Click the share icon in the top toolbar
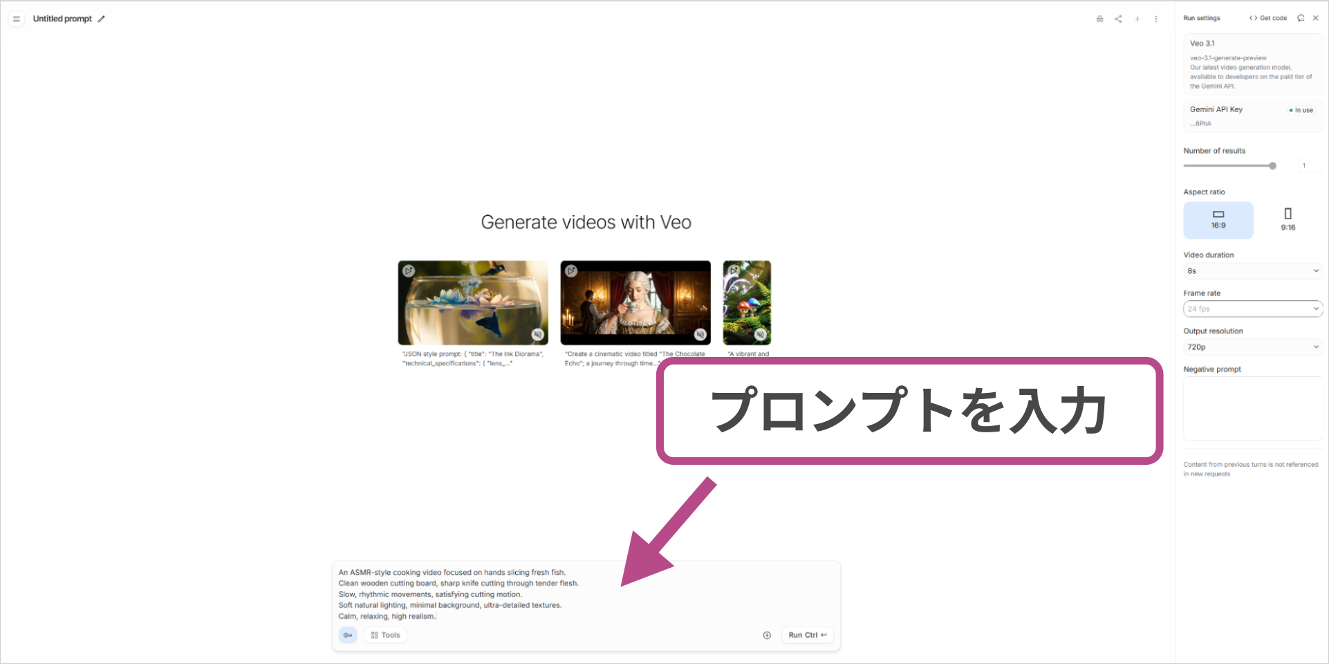Viewport: 1329px width, 664px height. (x=1118, y=19)
